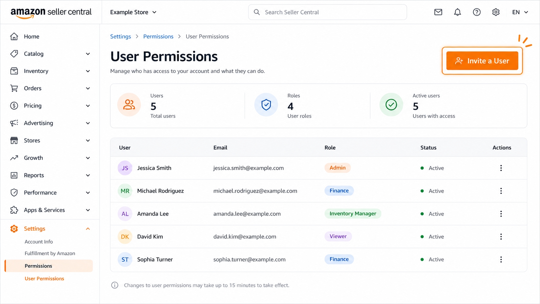Click email sophia.turner@example.com
The image size is (540, 304).
pos(249,259)
